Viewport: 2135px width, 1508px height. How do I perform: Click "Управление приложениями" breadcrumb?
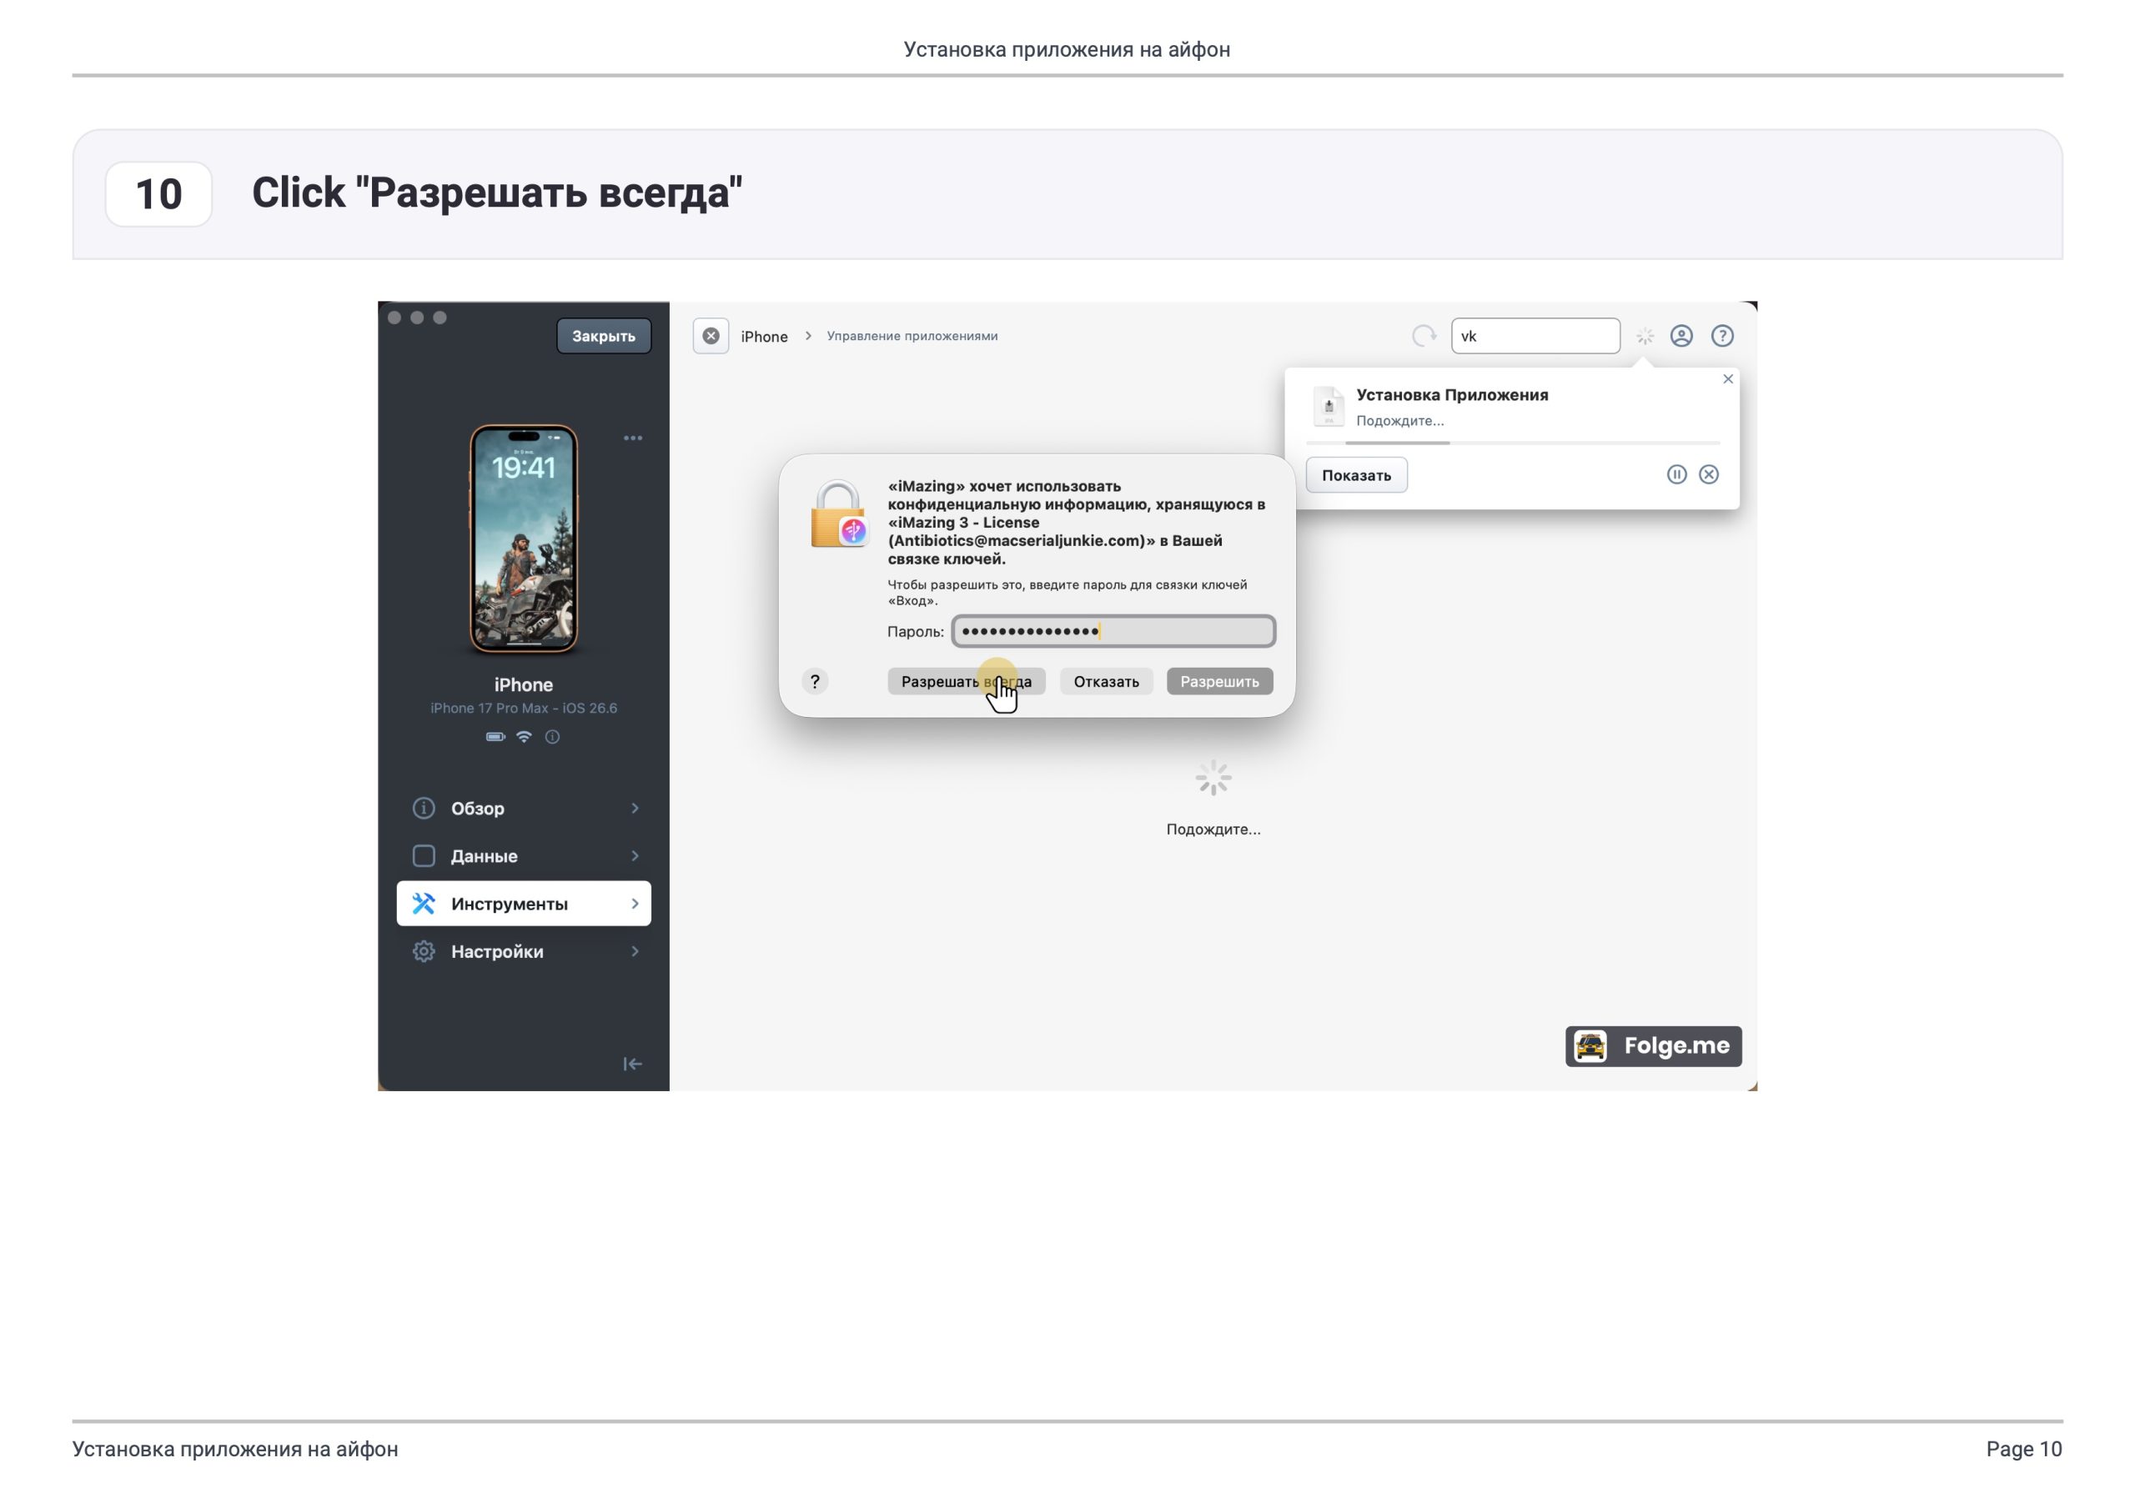(x=912, y=336)
